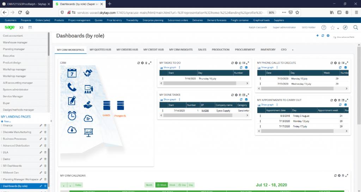Image resolution: width=361 pixels, height=192 pixels.
Task: Open the cloud download icon in CRM
Action: (72, 130)
